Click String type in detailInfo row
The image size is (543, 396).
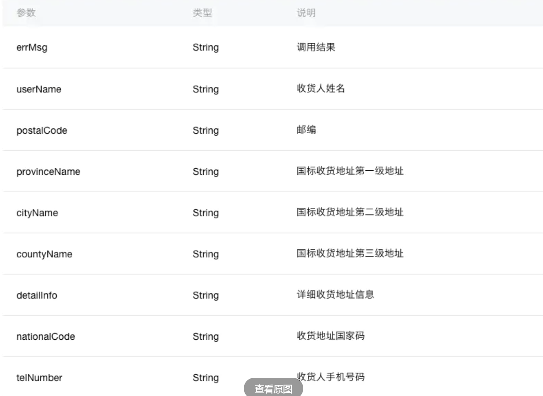pos(206,295)
